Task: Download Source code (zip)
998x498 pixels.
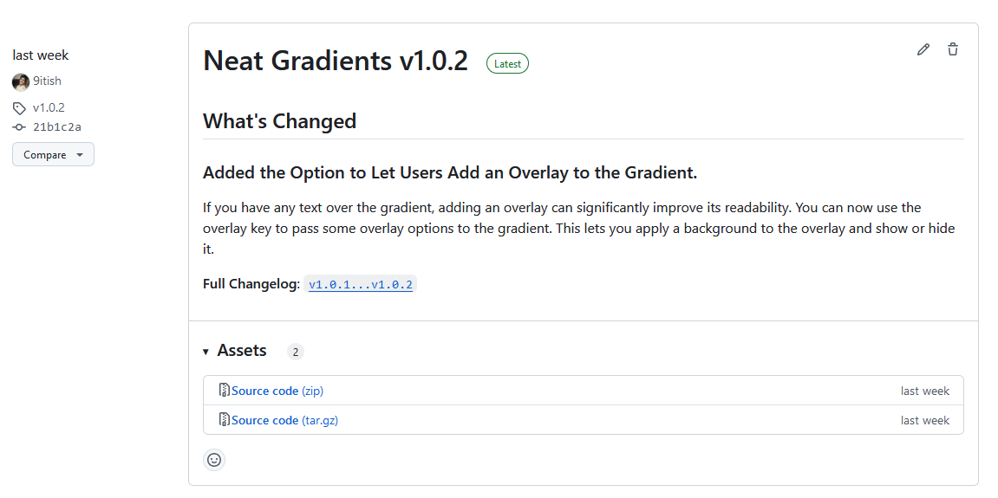Action: [x=277, y=391]
